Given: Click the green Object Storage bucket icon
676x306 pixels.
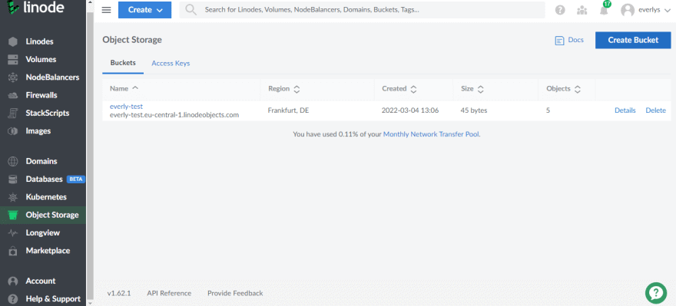Looking at the screenshot, I should (13, 215).
